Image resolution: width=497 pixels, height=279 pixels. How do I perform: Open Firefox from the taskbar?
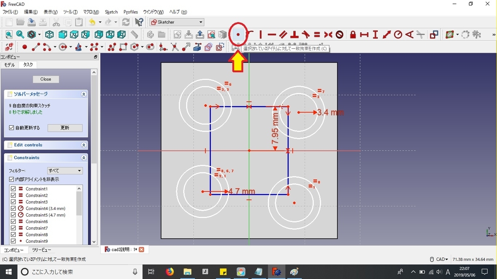(x=170, y=272)
